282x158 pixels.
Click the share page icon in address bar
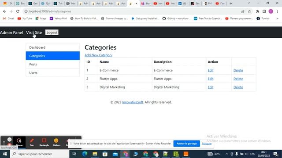coord(243,11)
